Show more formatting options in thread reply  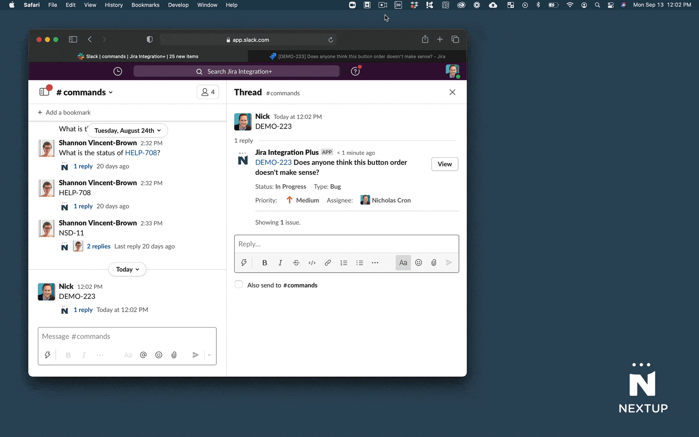[x=375, y=263]
